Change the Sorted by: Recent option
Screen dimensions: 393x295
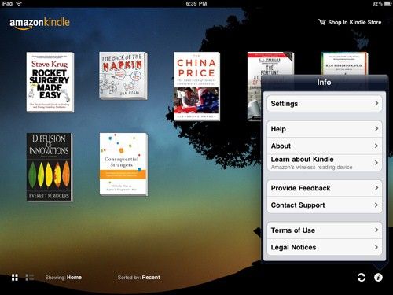pyautogui.click(x=138, y=277)
